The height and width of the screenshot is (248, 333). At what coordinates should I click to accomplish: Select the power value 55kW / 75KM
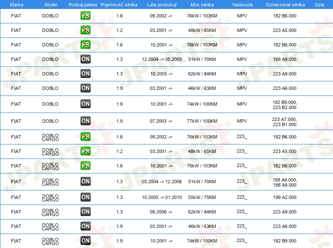pos(202,197)
